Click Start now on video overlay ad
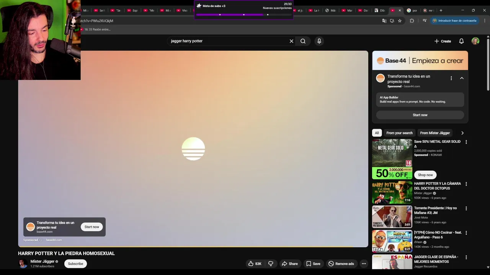Screen dimensions: 490x275 [92, 227]
